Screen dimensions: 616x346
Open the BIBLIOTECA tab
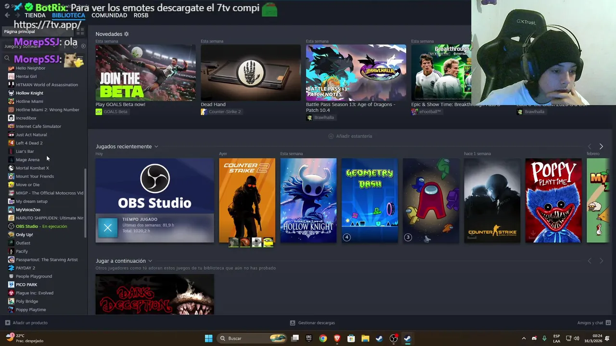point(68,15)
